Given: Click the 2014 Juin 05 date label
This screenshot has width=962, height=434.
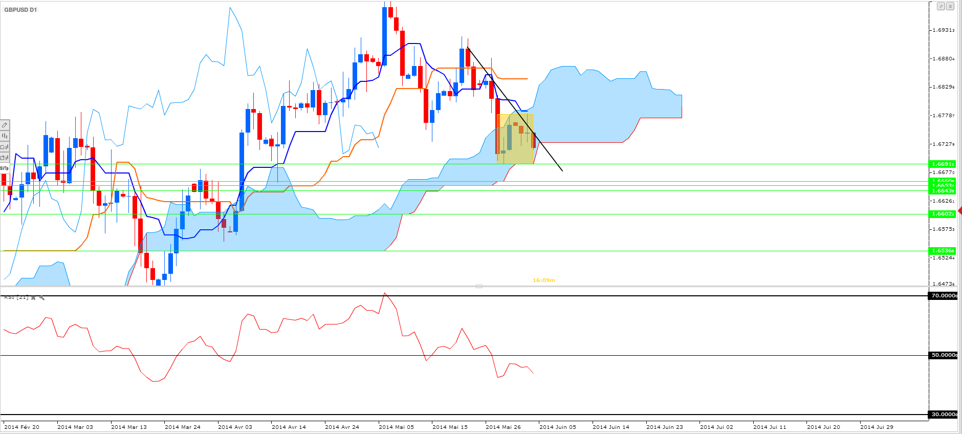Looking at the screenshot, I should [557, 427].
